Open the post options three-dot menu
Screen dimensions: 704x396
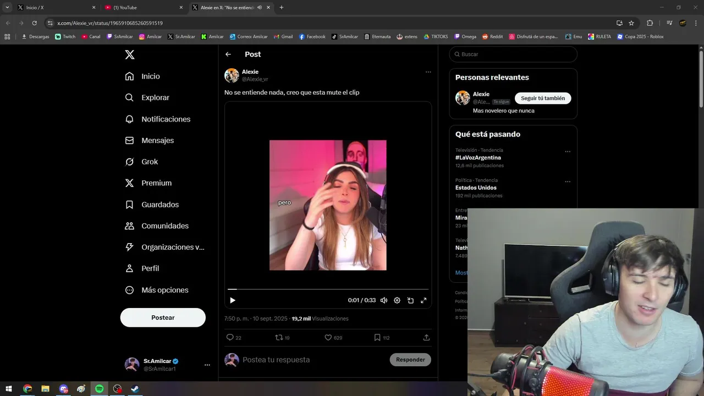pyautogui.click(x=428, y=72)
